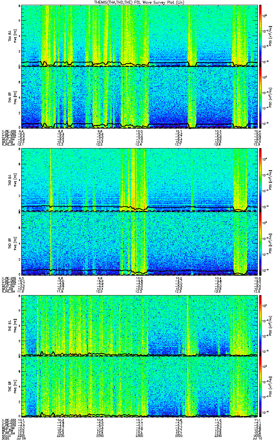Viewport: 275px width, 441px height.
Task: Click the color bar beside the THE B-parallel panel
Action: coord(260,387)
